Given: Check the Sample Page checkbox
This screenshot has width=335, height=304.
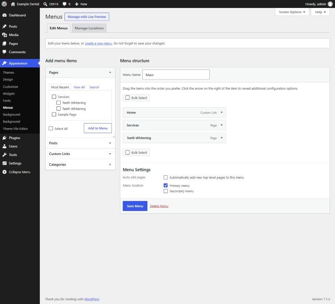Looking at the screenshot, I should point(54,114).
